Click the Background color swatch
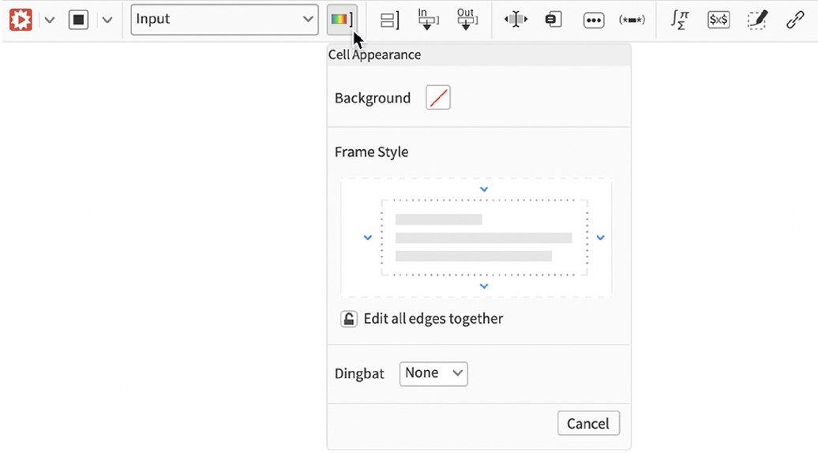Image resolution: width=818 pixels, height=453 pixels. click(x=438, y=98)
